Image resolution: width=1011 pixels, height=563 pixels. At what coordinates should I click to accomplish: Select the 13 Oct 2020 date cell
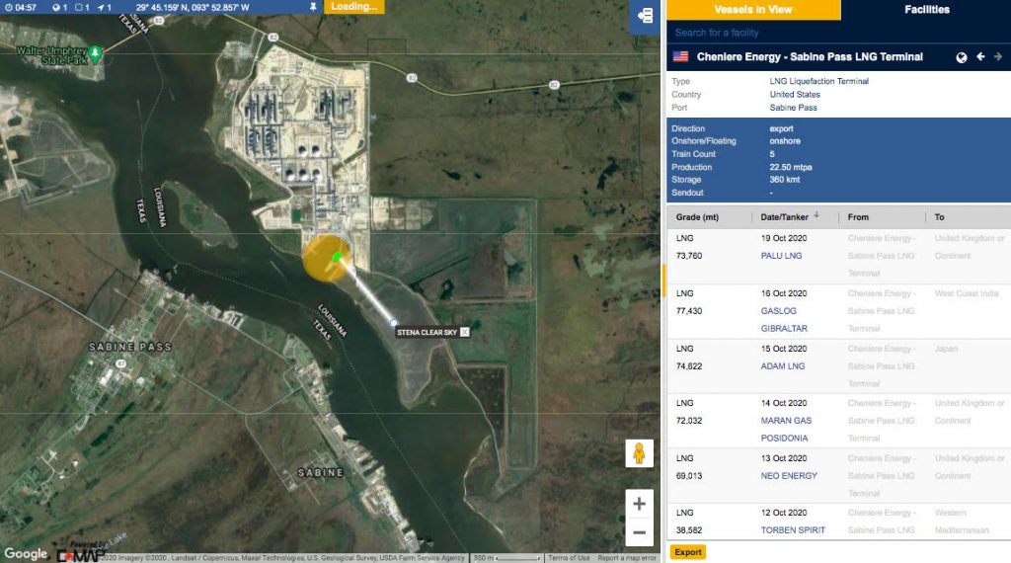click(783, 458)
